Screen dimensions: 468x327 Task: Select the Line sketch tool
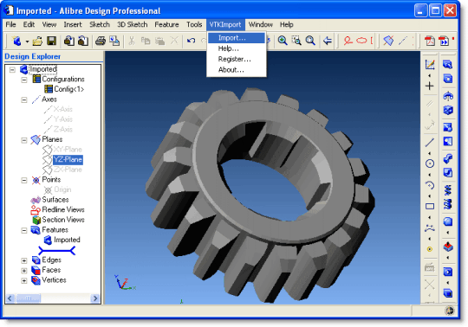(x=430, y=143)
